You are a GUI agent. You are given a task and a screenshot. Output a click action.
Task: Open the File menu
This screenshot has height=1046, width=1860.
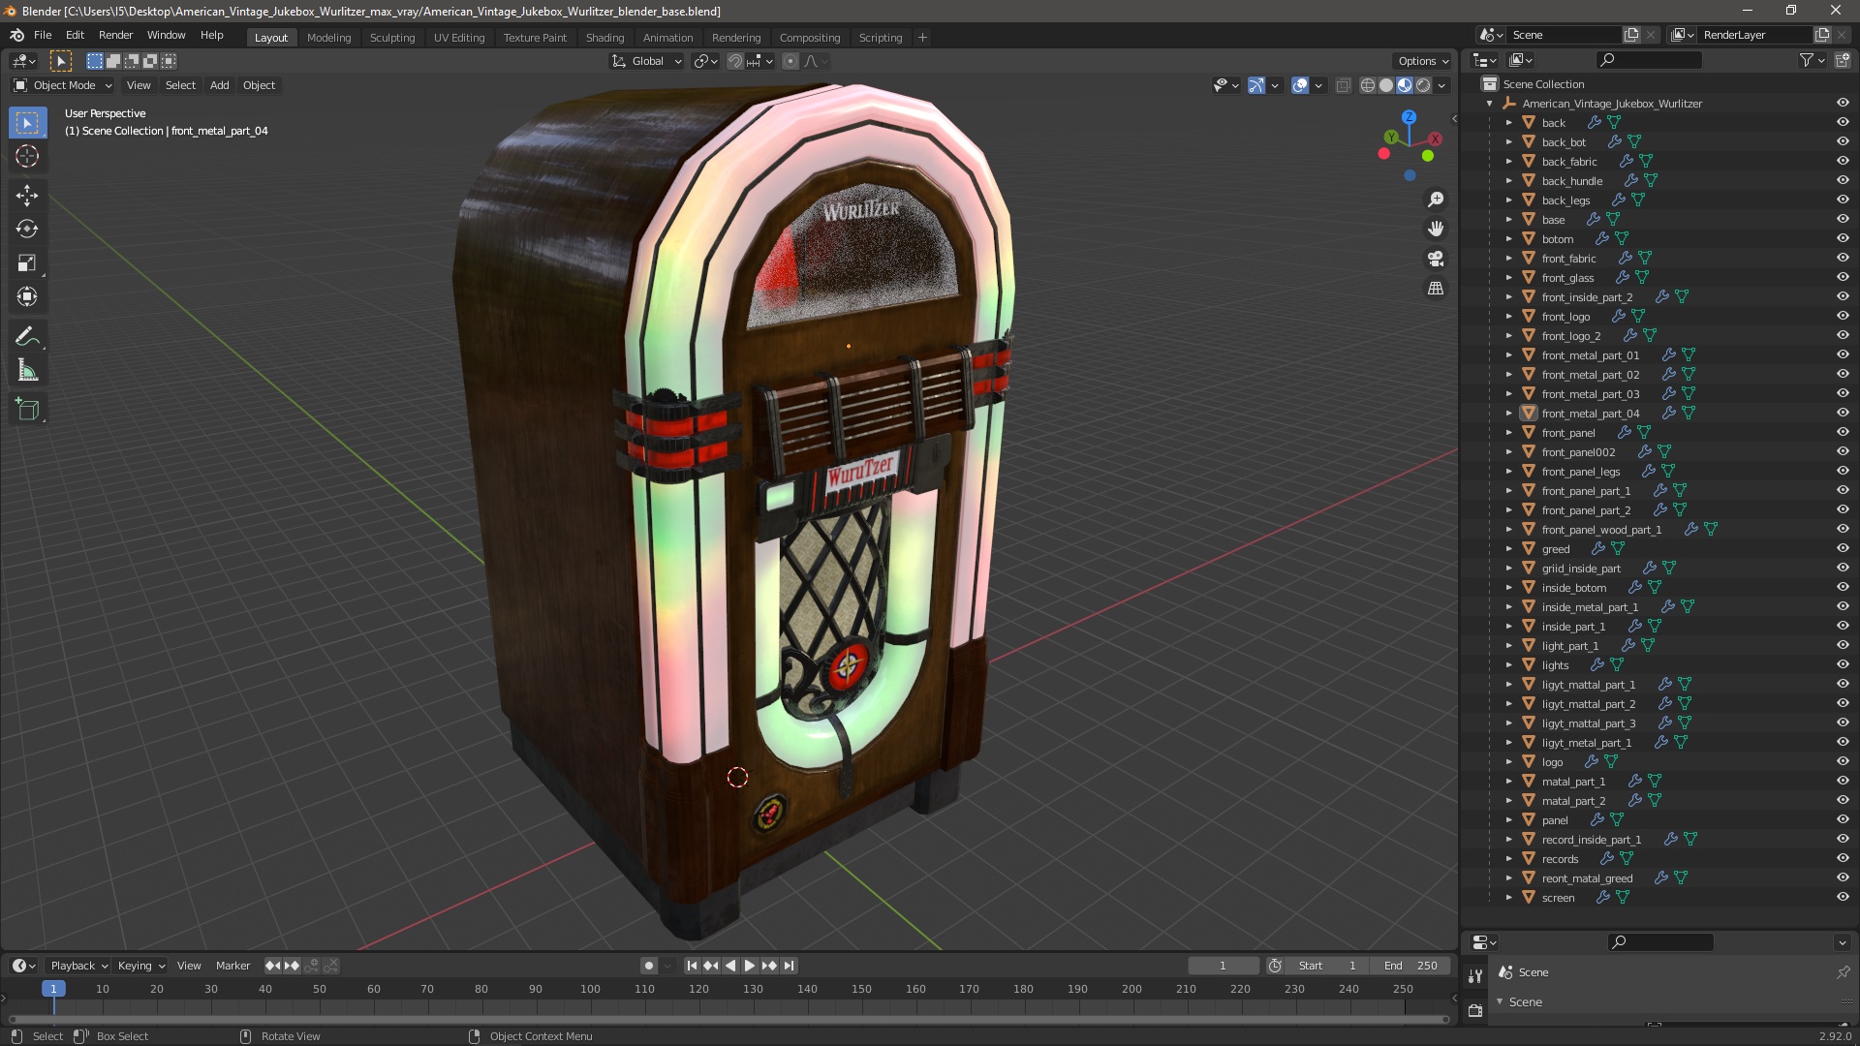(x=43, y=35)
